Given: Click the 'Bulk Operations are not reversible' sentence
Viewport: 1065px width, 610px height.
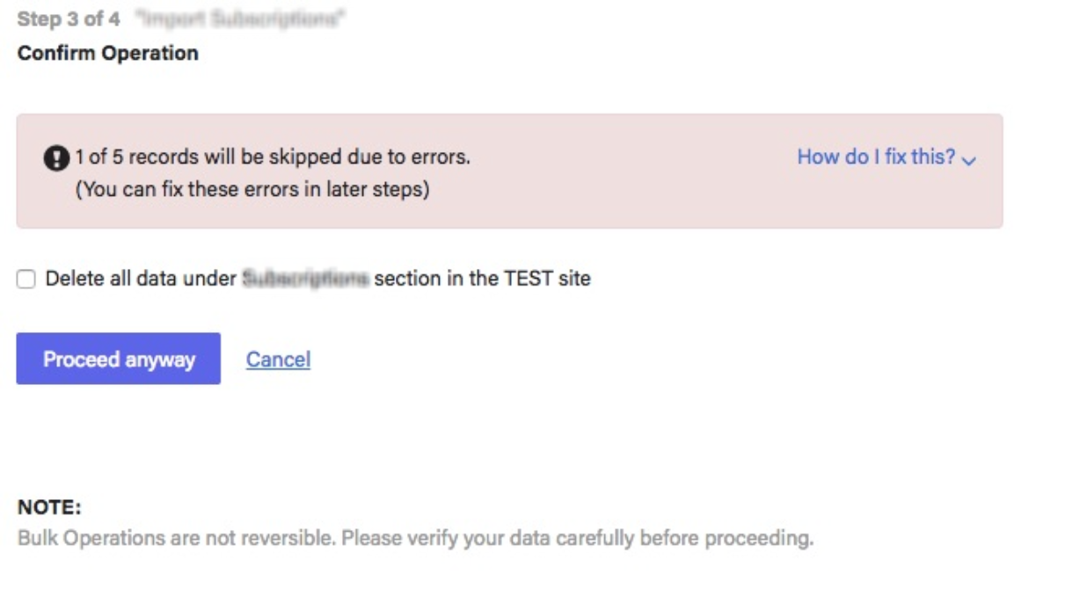Looking at the screenshot, I should [x=176, y=538].
